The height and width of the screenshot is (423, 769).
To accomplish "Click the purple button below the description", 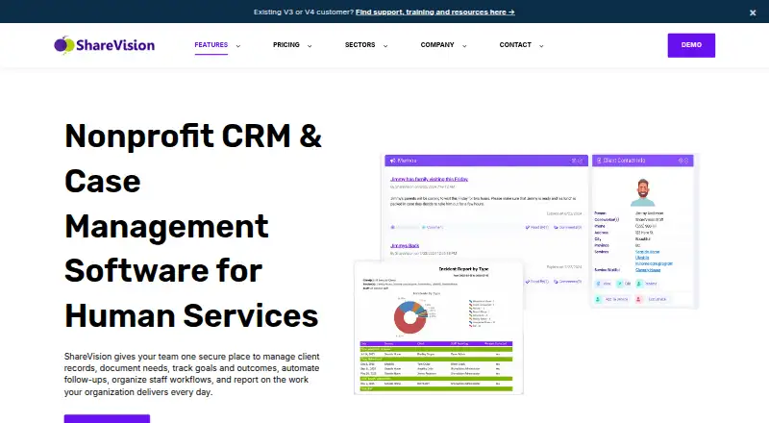I will (x=107, y=418).
